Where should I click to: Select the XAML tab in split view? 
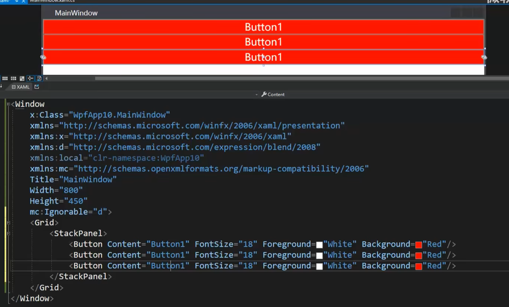(x=22, y=87)
